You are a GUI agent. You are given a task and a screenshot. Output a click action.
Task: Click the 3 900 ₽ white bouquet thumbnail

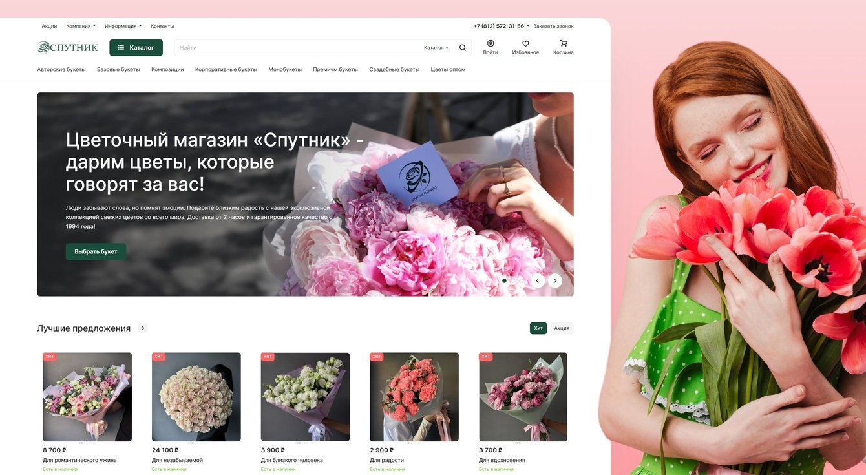point(305,397)
